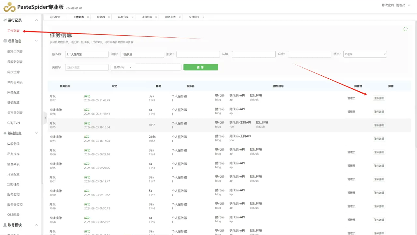Image resolution: width=417 pixels, height=235 pixels.
Task: Open 定时任务 in the sidebar
Action: coord(14,184)
